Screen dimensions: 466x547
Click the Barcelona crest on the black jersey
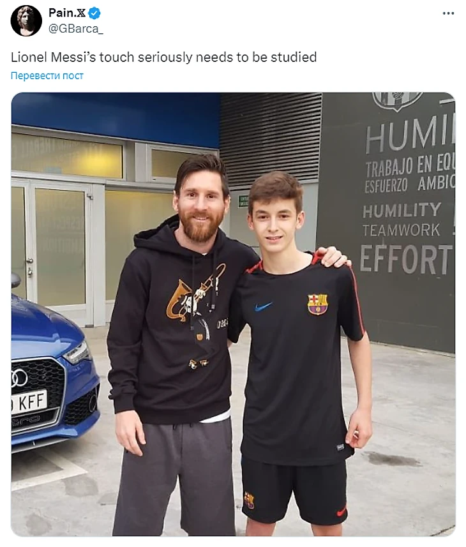click(x=317, y=304)
